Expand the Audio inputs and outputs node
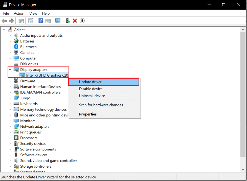Viewport: 247px width, 181px height. pos(10,35)
